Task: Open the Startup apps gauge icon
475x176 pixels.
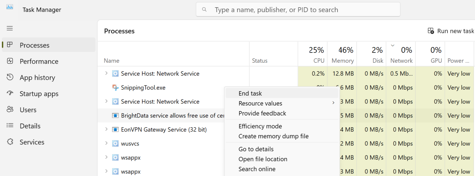Action: tap(10, 93)
